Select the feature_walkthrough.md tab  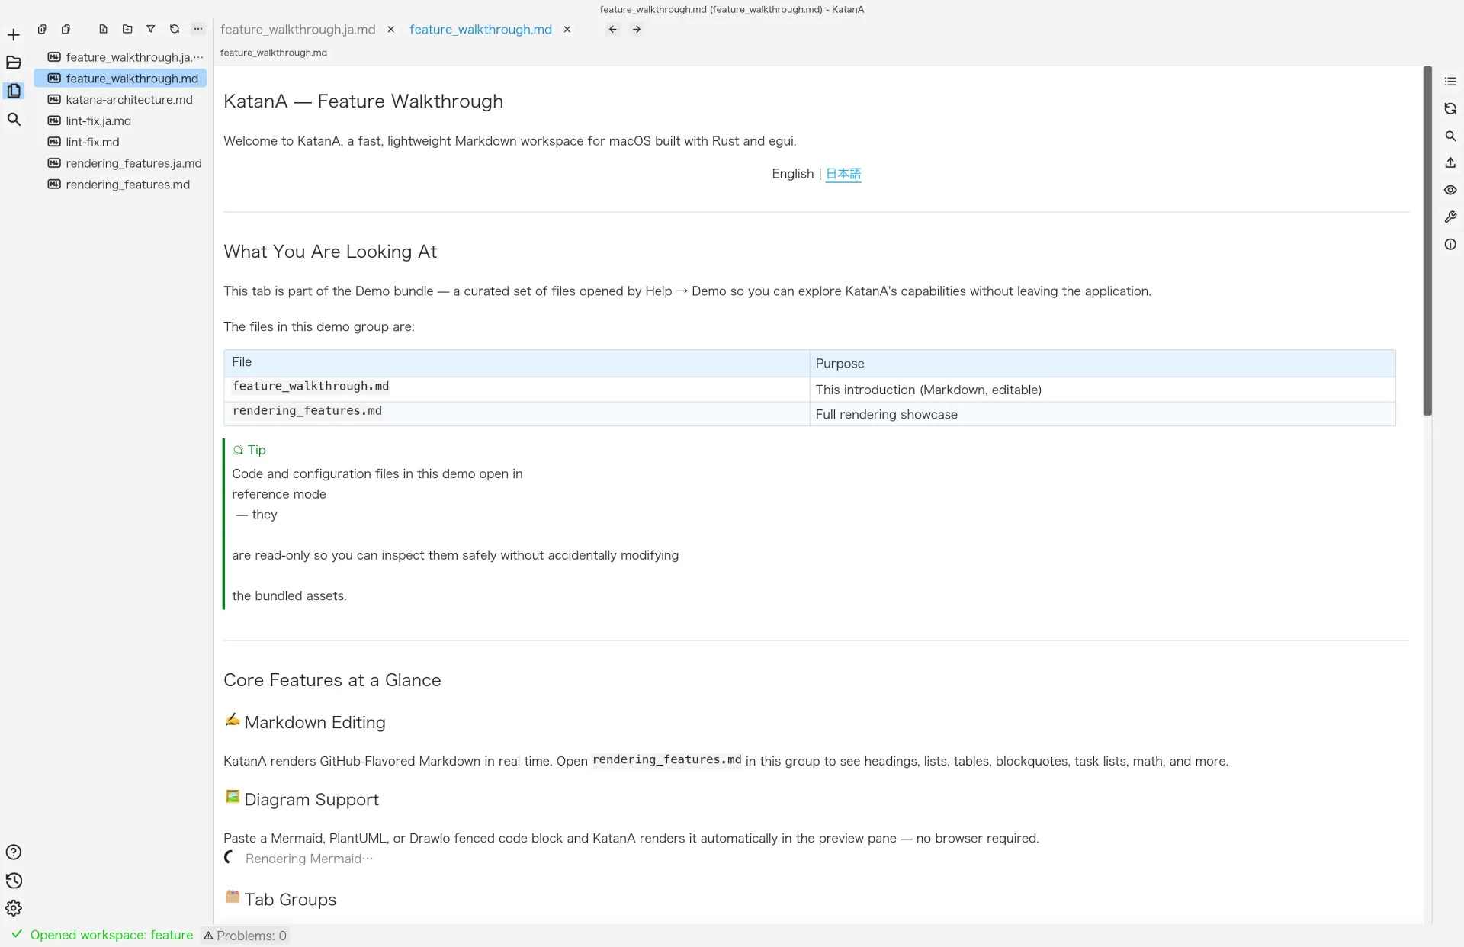pos(480,29)
